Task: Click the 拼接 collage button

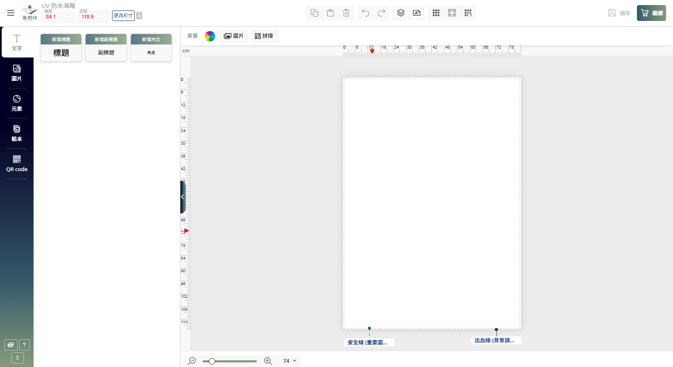Action: click(x=264, y=36)
